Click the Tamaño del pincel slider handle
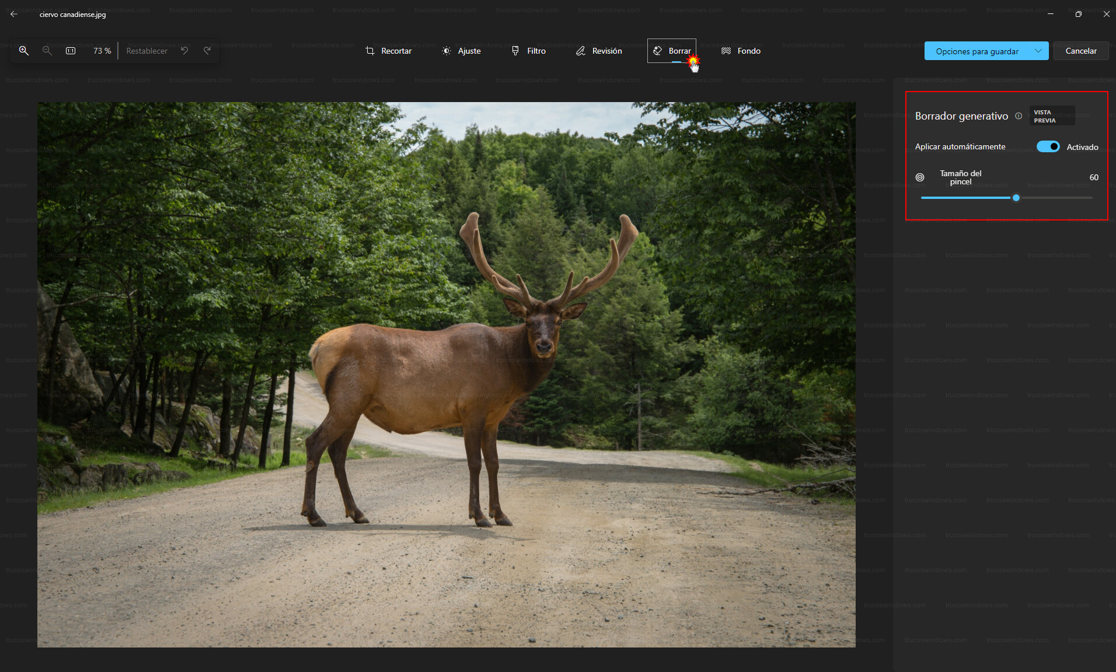Viewport: 1116px width, 672px height. (x=1016, y=198)
